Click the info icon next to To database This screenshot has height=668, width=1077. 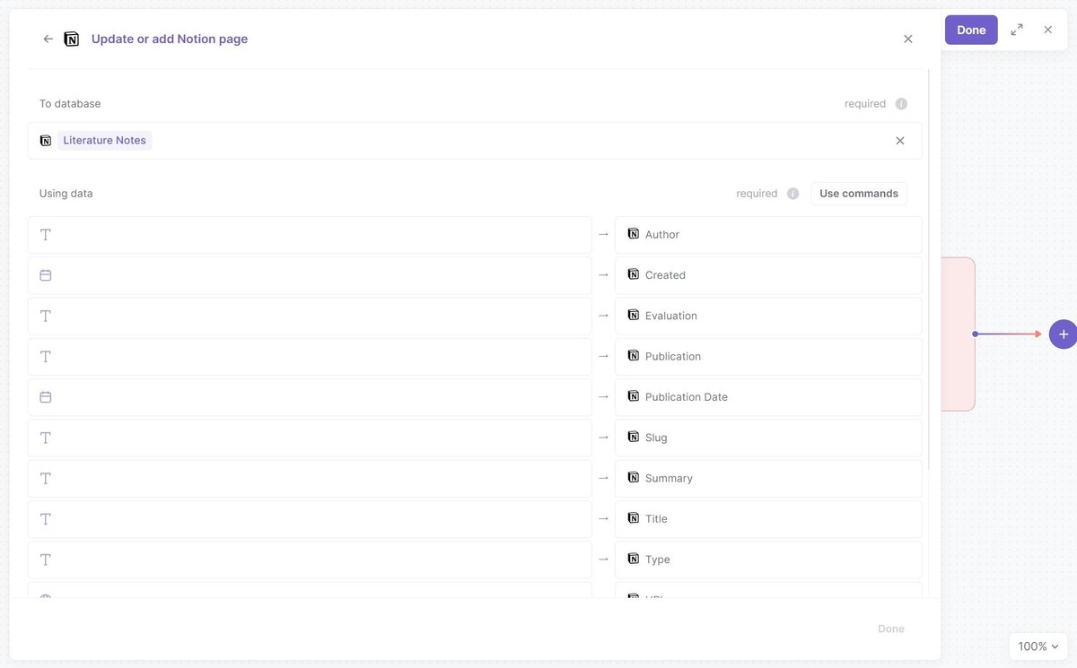point(901,104)
